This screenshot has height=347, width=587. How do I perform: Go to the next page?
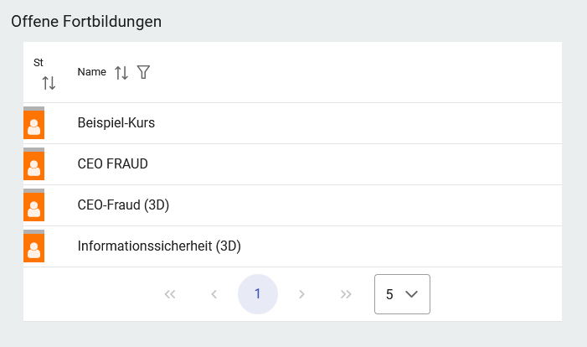301,294
